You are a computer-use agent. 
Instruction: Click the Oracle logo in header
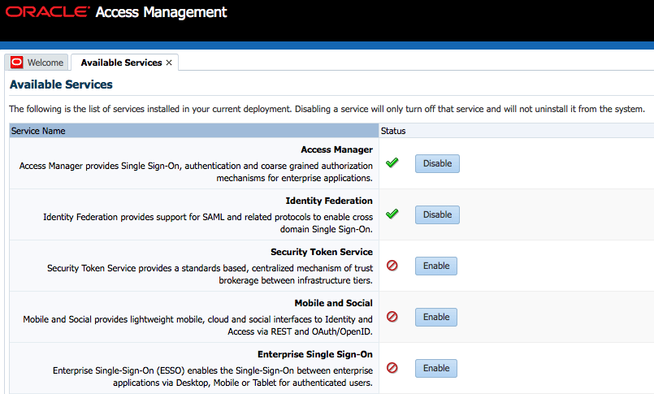pyautogui.click(x=47, y=11)
